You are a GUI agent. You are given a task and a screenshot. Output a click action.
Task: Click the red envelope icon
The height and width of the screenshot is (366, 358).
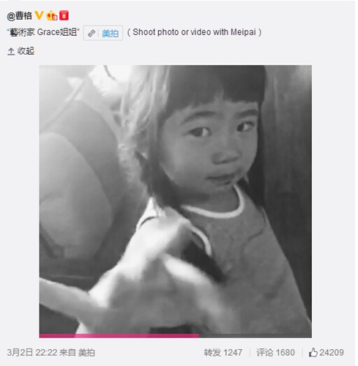coord(64,15)
